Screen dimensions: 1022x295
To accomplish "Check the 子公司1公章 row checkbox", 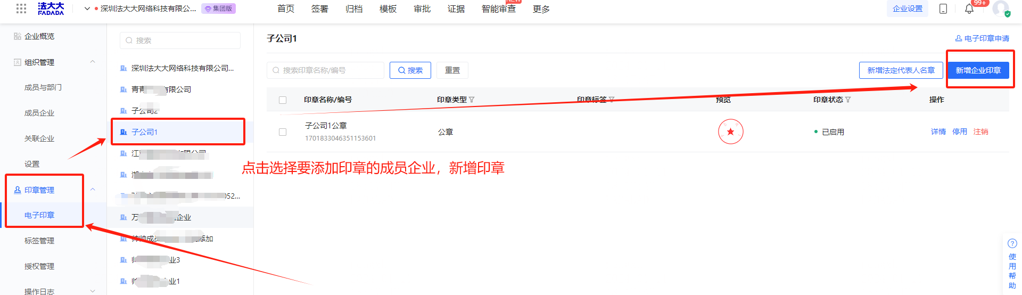I will tap(283, 132).
